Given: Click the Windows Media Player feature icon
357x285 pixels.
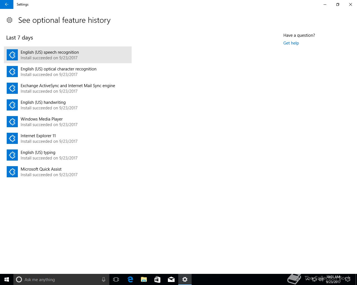Looking at the screenshot, I should pyautogui.click(x=12, y=122).
